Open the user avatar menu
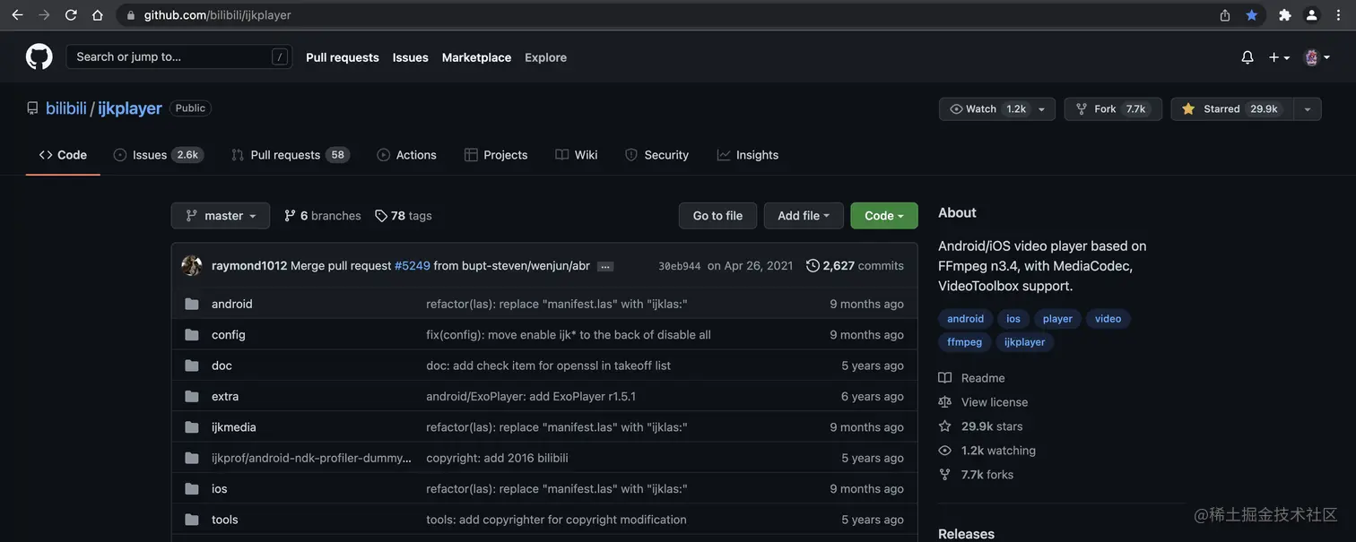 coord(1317,57)
